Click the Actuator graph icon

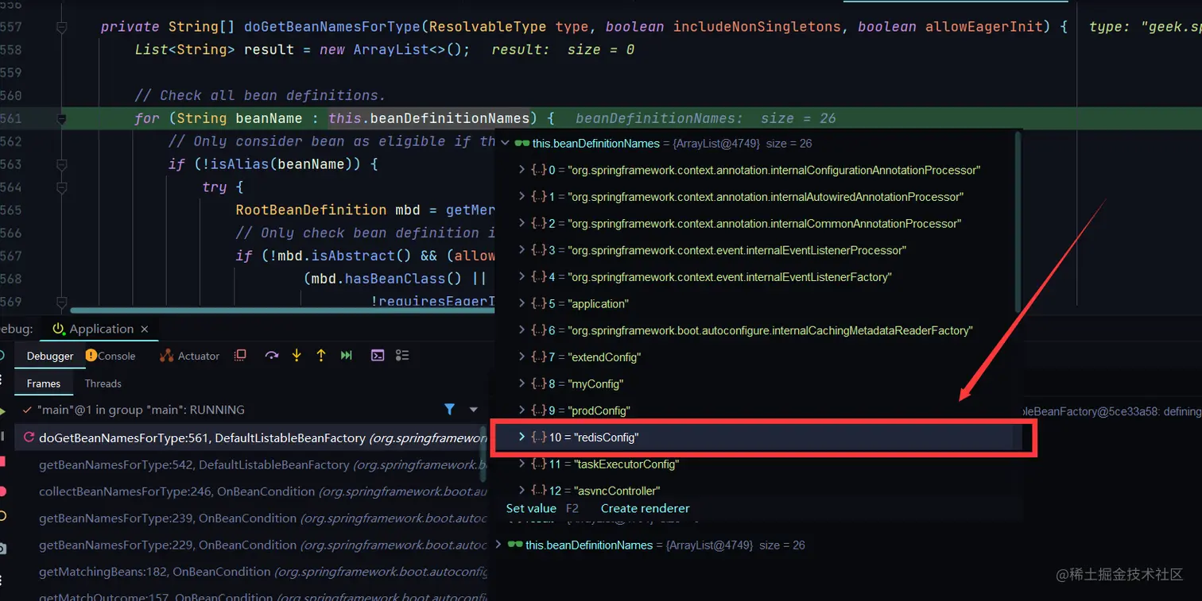[x=166, y=356]
